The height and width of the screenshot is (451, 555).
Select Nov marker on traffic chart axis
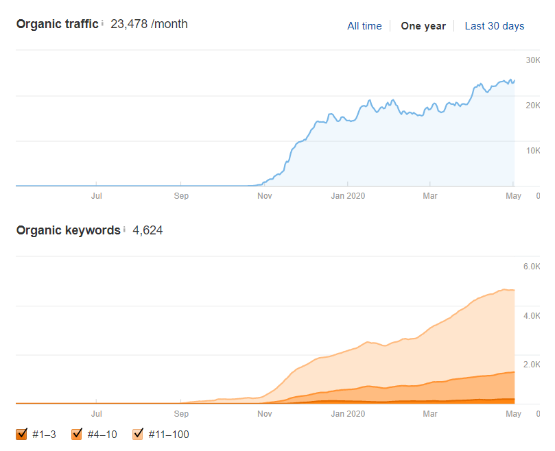coord(264,195)
